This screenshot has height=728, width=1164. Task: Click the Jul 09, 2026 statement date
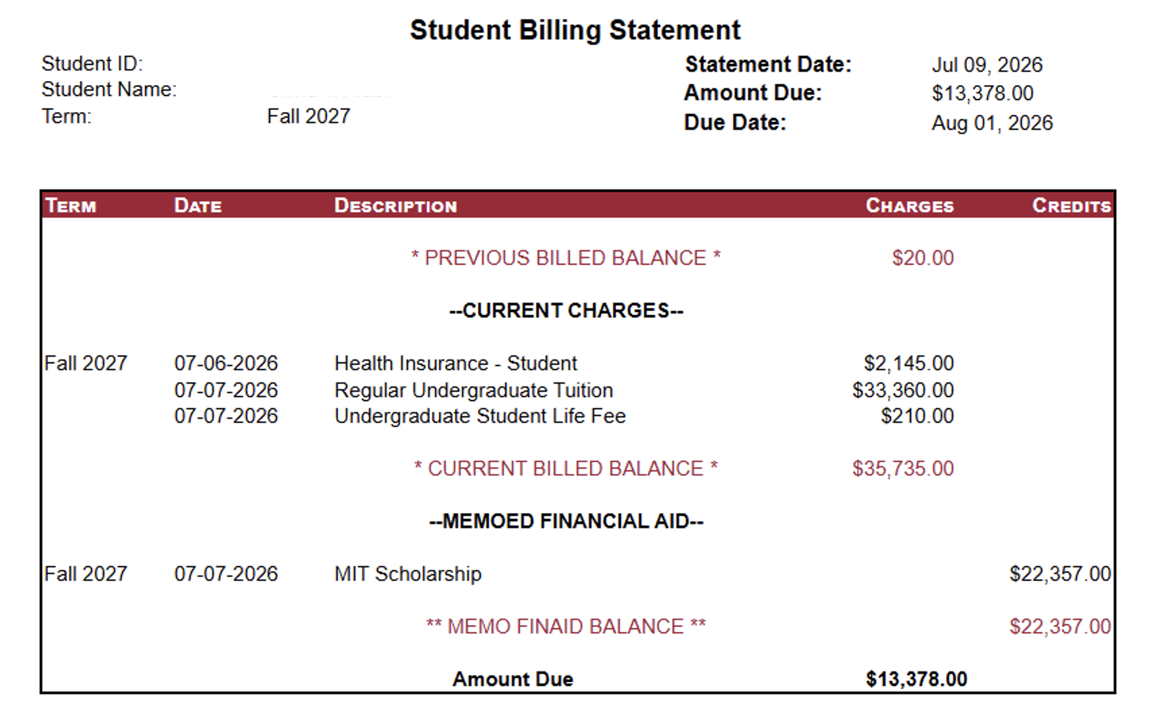pyautogui.click(x=987, y=65)
